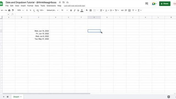176x99 pixels.
Task: Click the Insert link icon
Action: coord(122,10)
